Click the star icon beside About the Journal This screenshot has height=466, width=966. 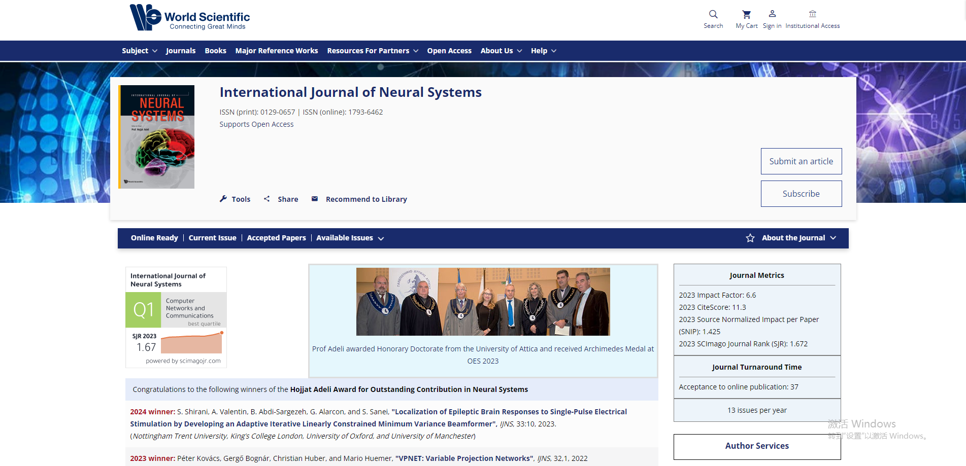(750, 238)
